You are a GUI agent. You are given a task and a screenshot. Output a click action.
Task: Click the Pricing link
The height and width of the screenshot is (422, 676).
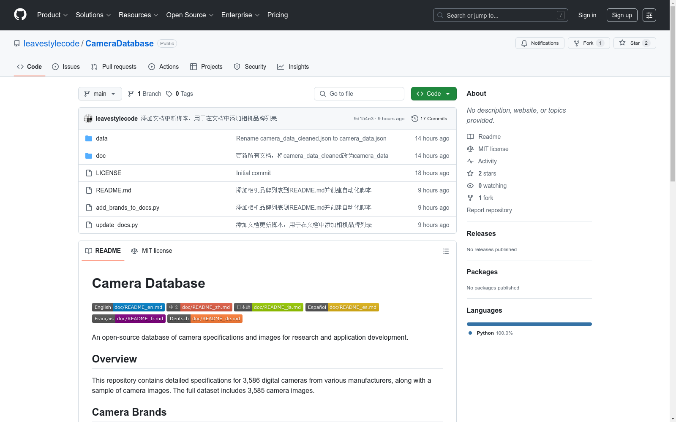(x=278, y=15)
